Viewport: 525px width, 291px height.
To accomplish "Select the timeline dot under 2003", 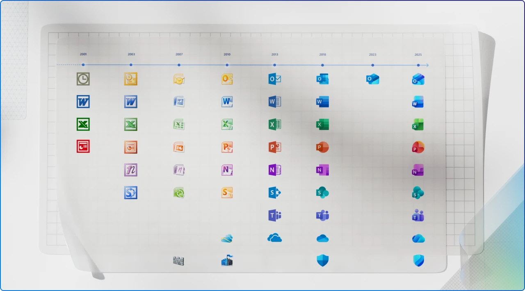I will [131, 65].
